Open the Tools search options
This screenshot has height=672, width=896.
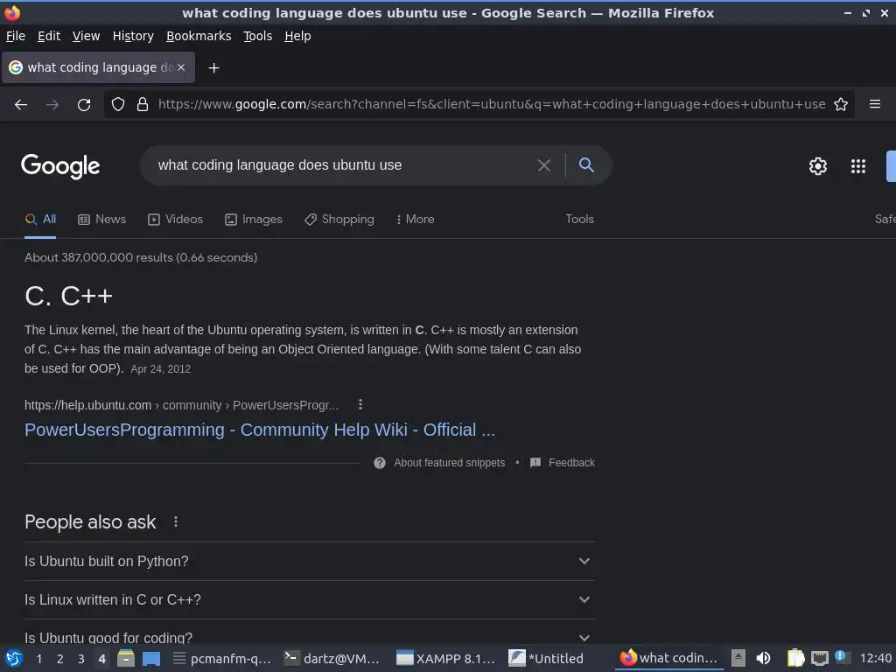579,220
